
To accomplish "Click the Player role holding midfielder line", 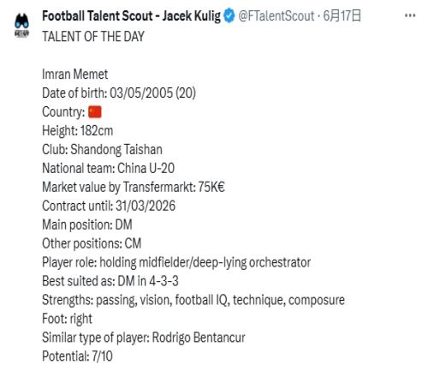I will [176, 262].
